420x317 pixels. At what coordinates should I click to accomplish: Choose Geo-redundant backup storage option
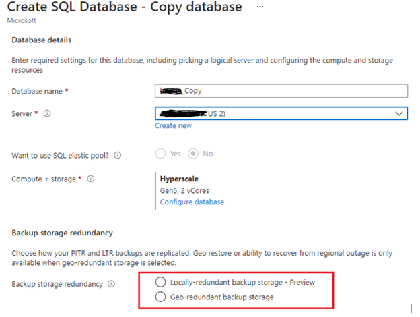click(x=160, y=297)
